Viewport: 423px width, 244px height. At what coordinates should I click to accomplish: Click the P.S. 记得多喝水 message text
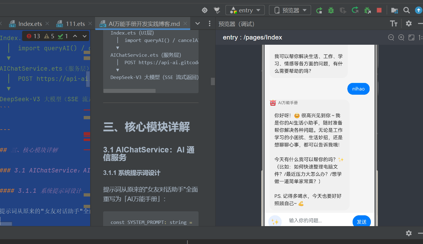[x=308, y=200]
